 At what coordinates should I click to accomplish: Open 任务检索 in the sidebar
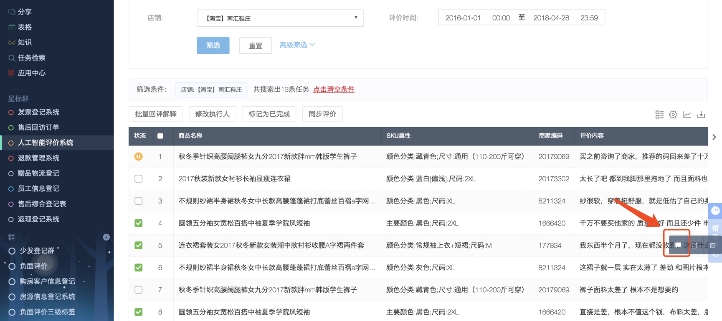pos(31,58)
